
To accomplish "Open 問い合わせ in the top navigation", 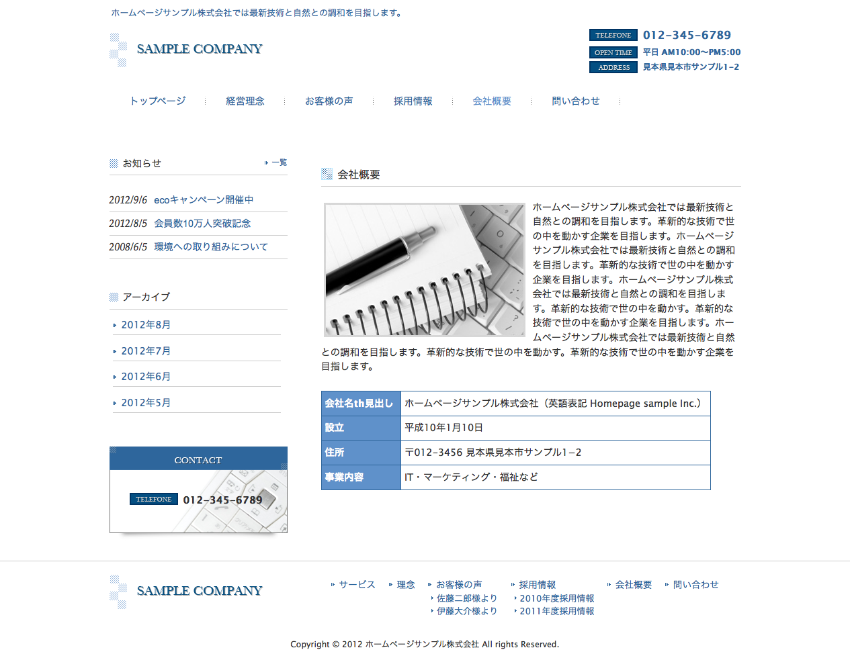I will click(575, 101).
